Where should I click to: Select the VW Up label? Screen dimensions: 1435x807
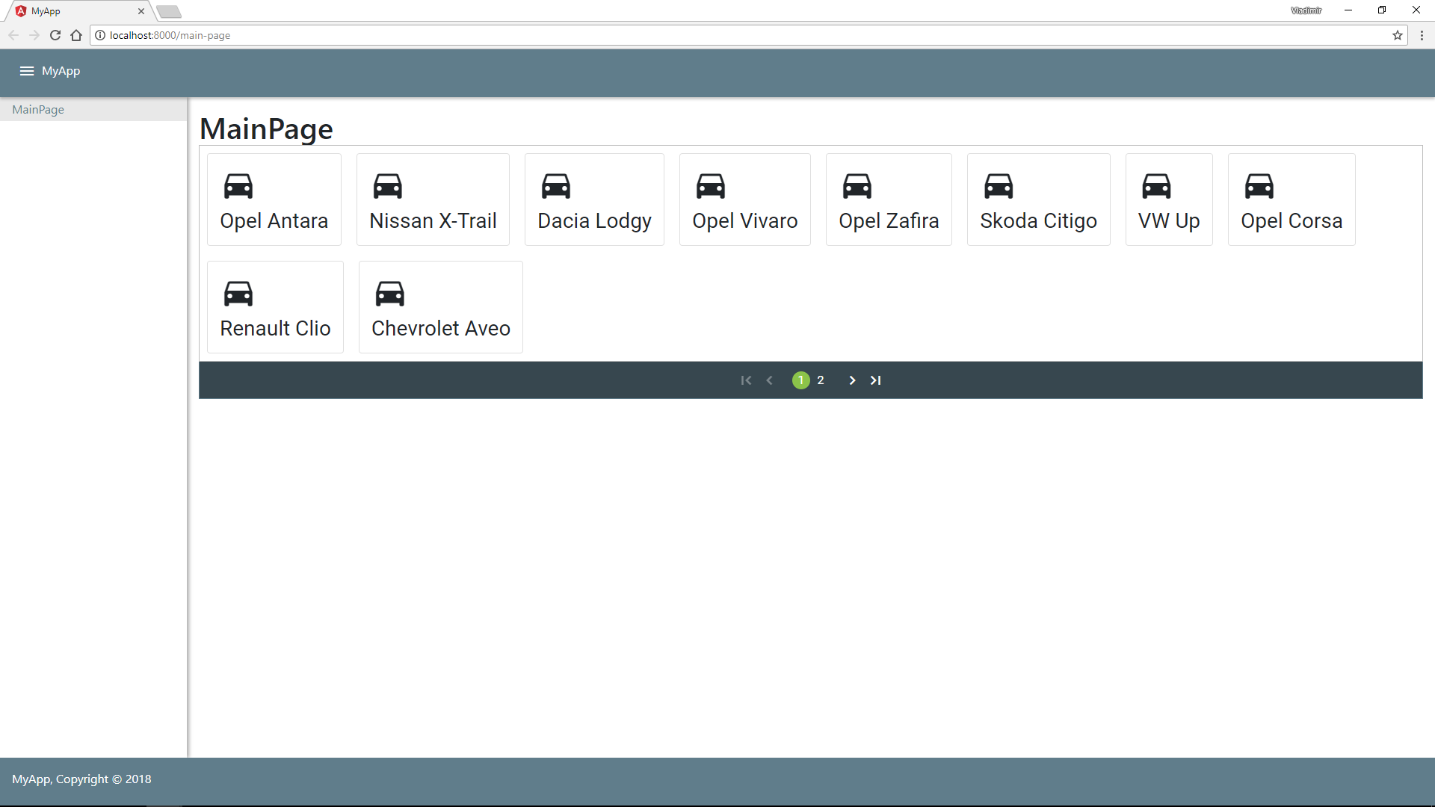[x=1169, y=221]
